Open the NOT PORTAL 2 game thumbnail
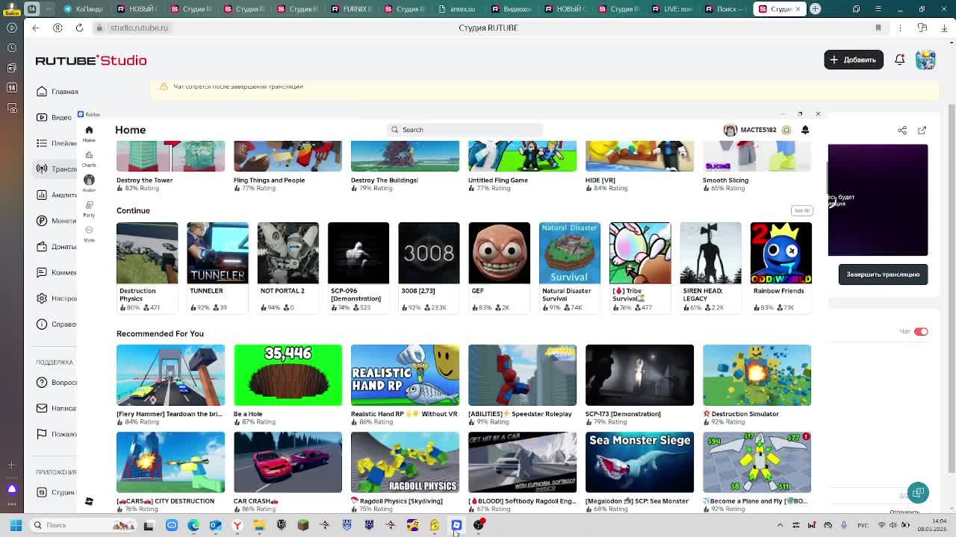Screen dimensions: 956x537 288,253
